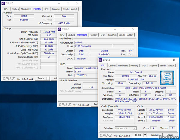The height and width of the screenshot is (140, 180).
Task: Click the Package field Socket 1151 LGA
Action: [136, 80]
